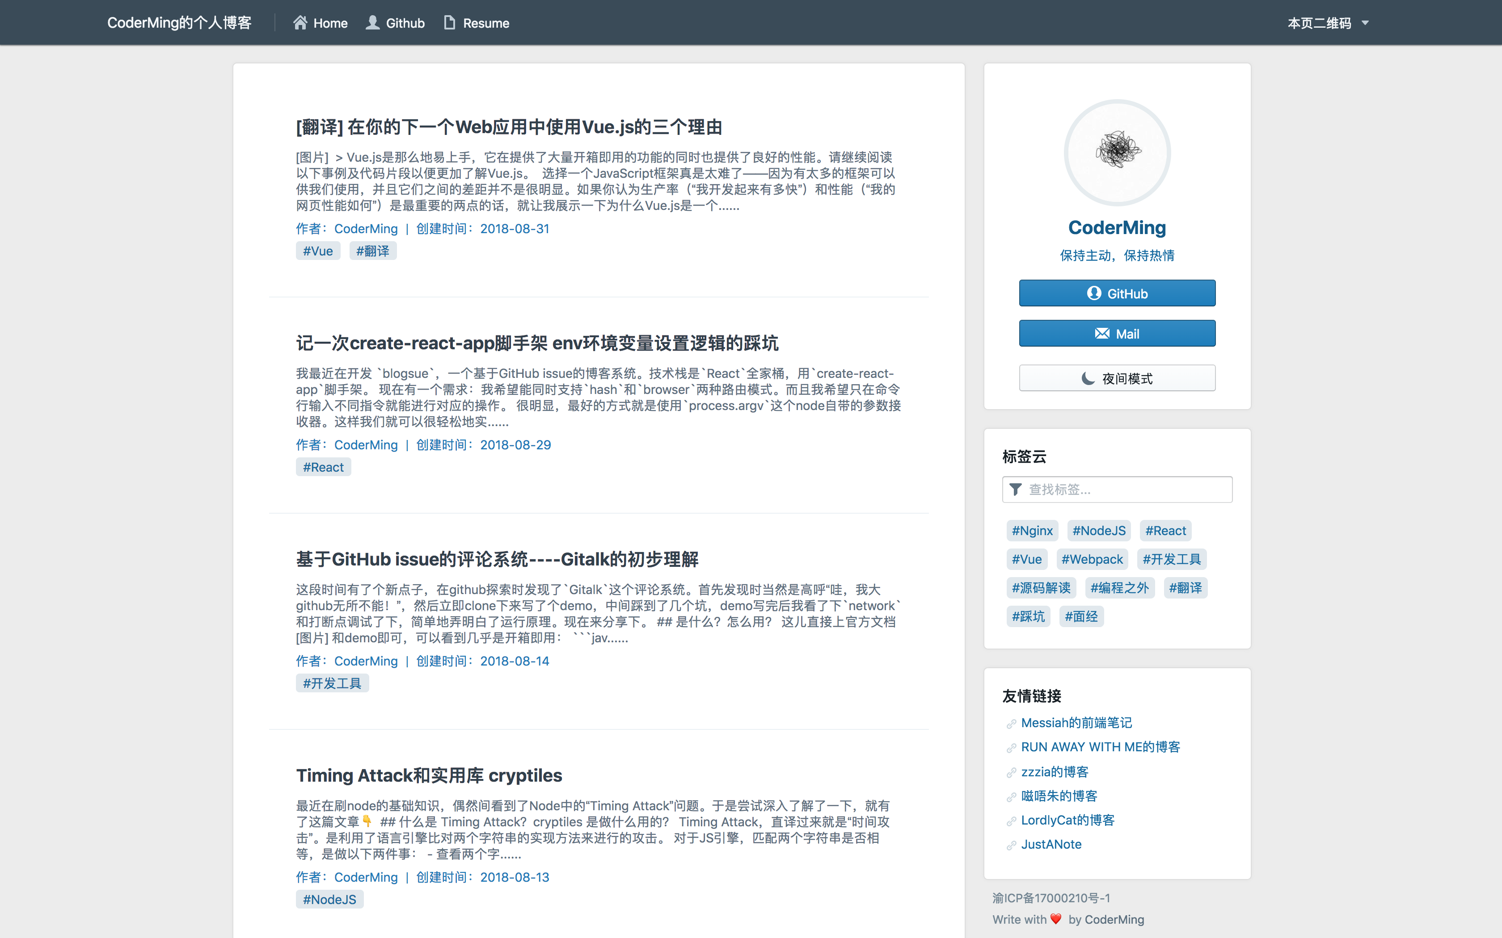This screenshot has width=1502, height=938.
Task: Click the #翻译 tag under the Vue.js post
Action: click(372, 251)
